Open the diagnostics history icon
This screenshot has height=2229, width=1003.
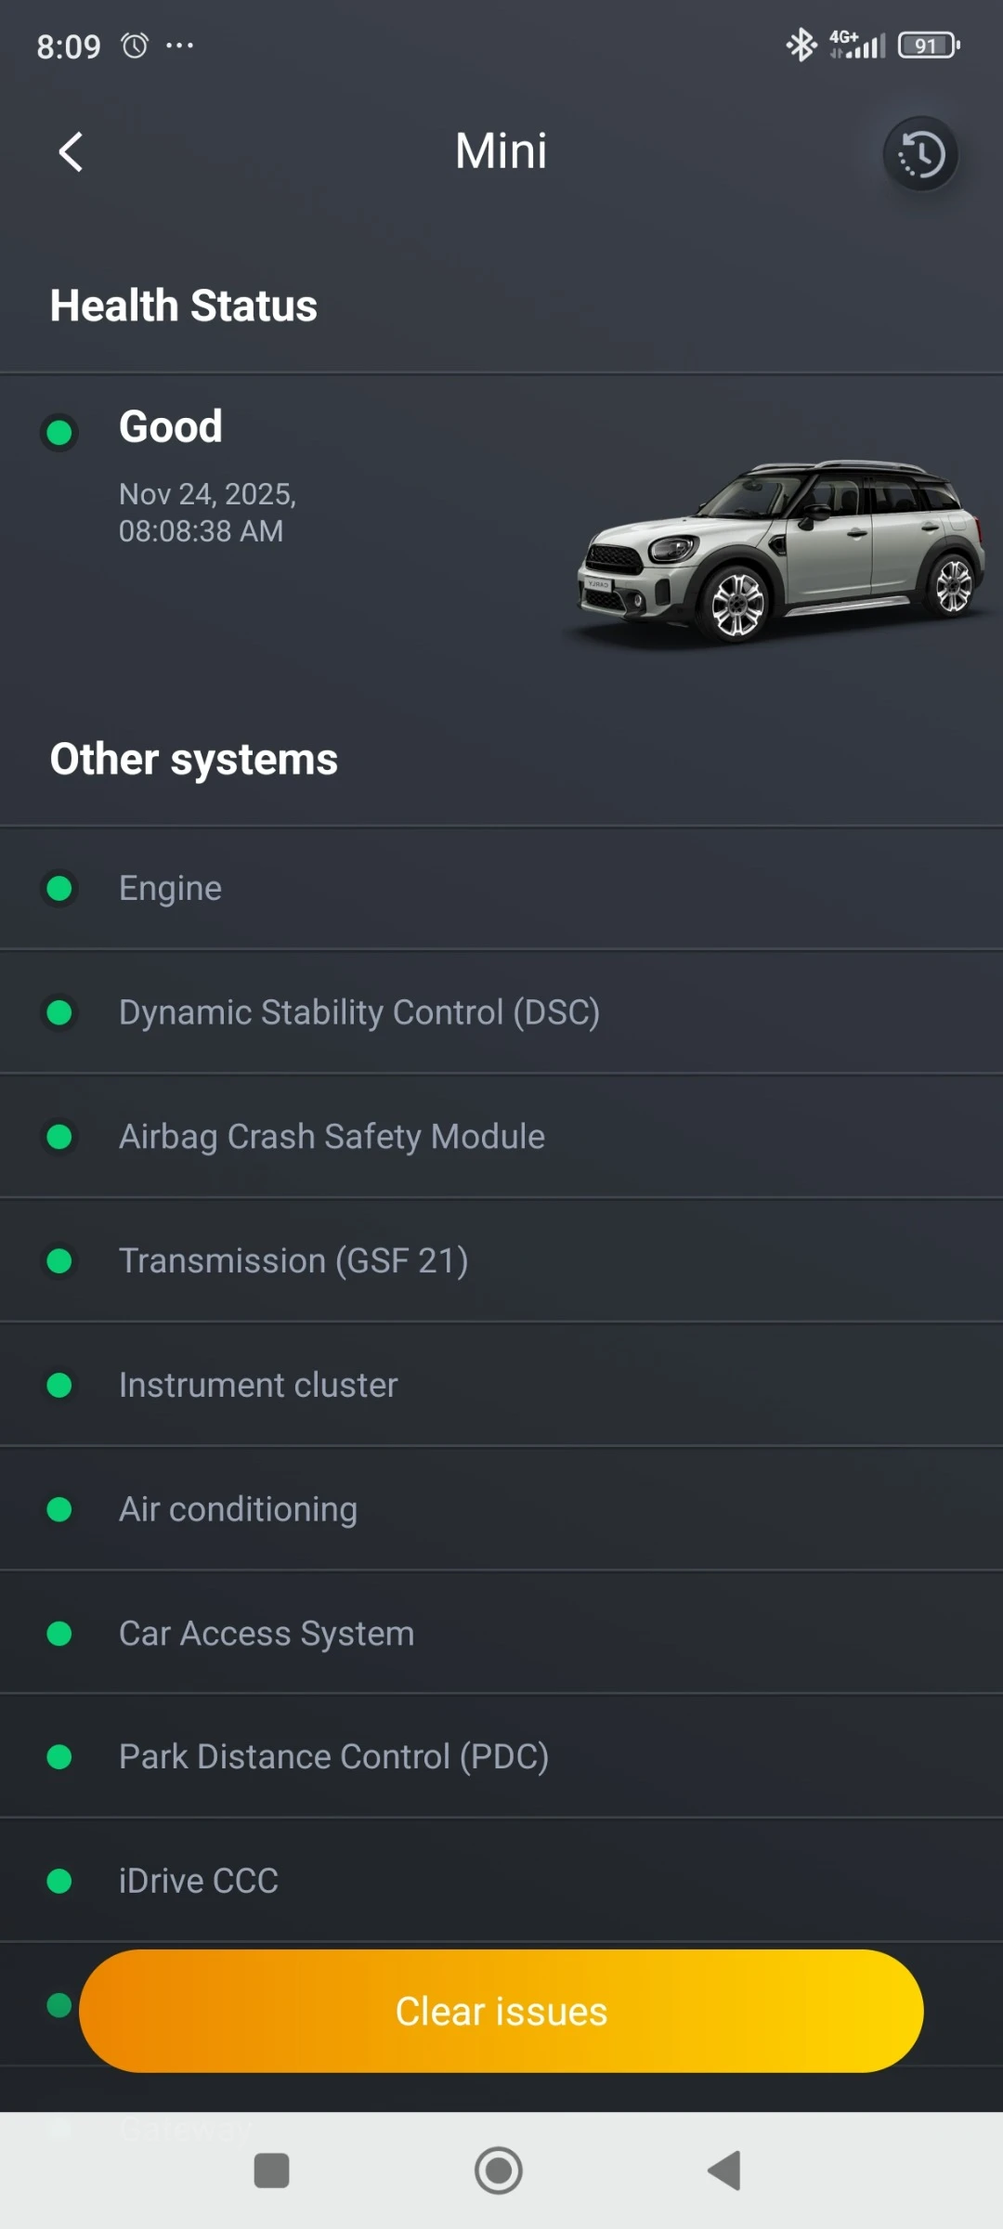click(919, 153)
